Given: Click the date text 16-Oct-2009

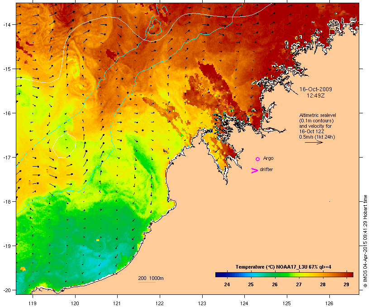Looking at the screenshot, I should coord(316,89).
